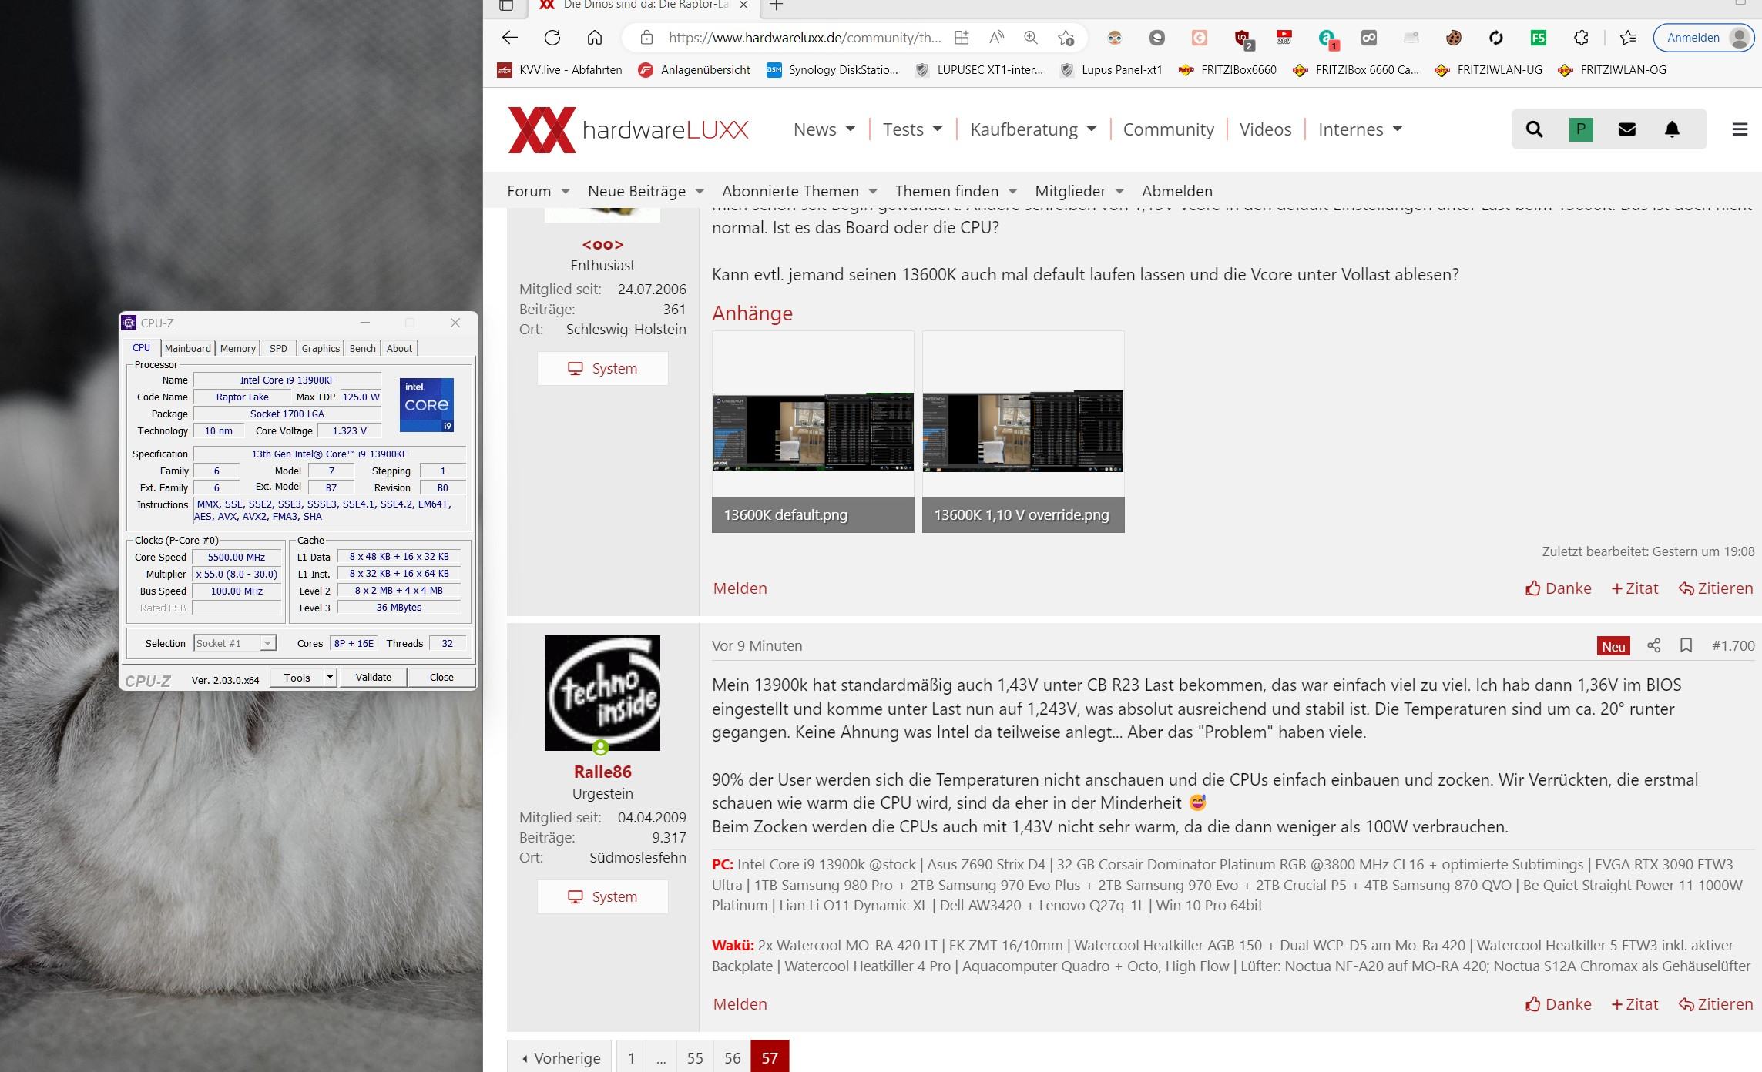Open CPU-Z Socket #1 selection dropdown

[x=235, y=643]
